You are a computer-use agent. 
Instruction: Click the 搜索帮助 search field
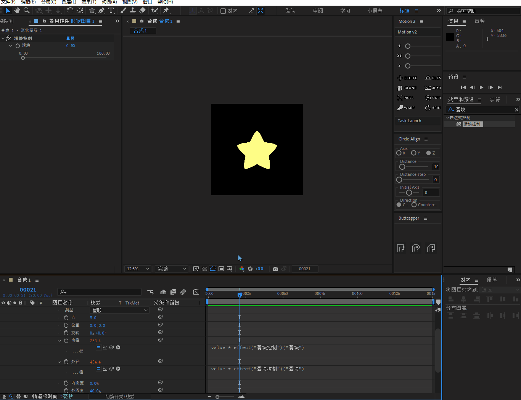[484, 11]
